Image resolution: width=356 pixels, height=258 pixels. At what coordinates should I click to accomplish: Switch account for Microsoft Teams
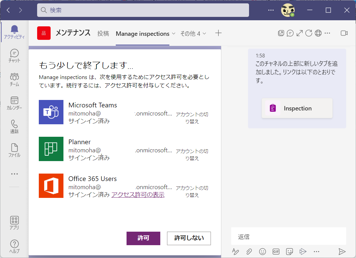click(x=192, y=118)
